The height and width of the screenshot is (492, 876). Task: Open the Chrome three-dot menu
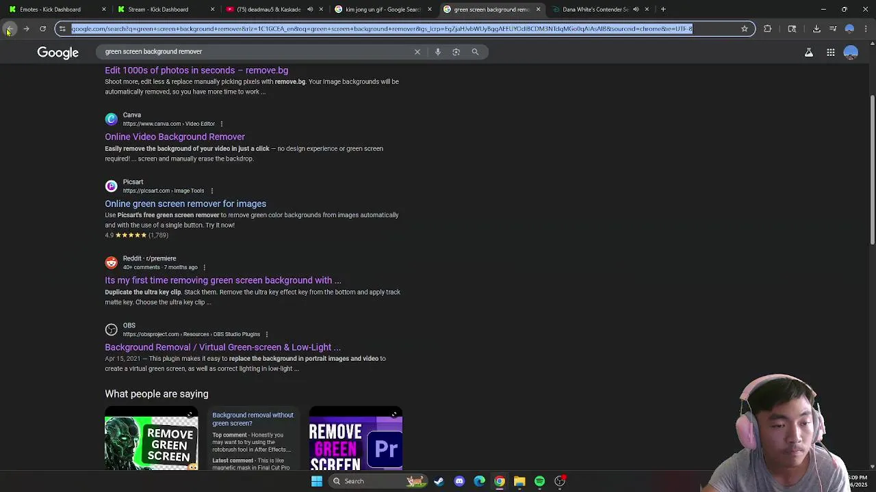(866, 29)
